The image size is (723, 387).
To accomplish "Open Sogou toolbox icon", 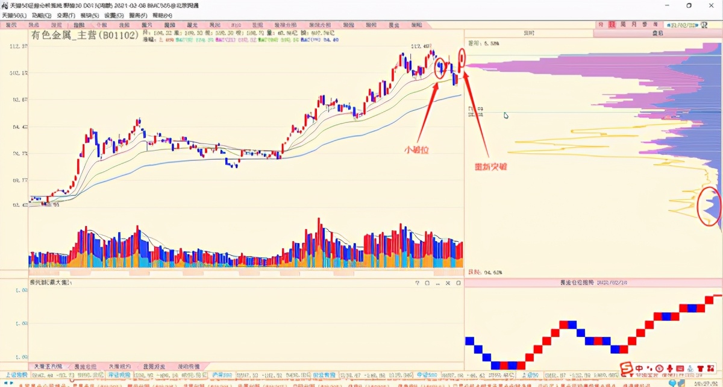I will (x=711, y=368).
